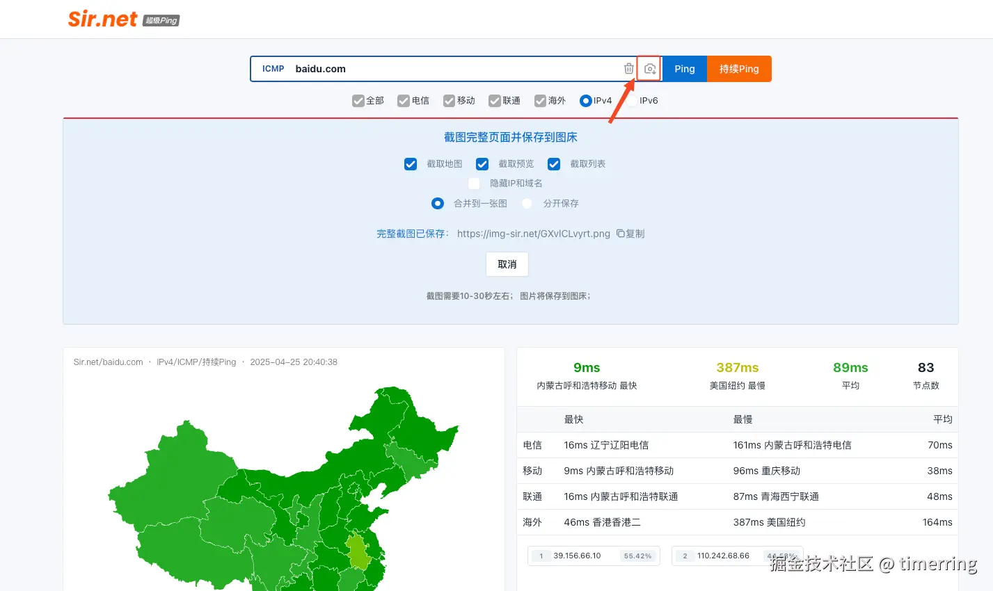Uncheck the 截取地图 option

coord(411,164)
